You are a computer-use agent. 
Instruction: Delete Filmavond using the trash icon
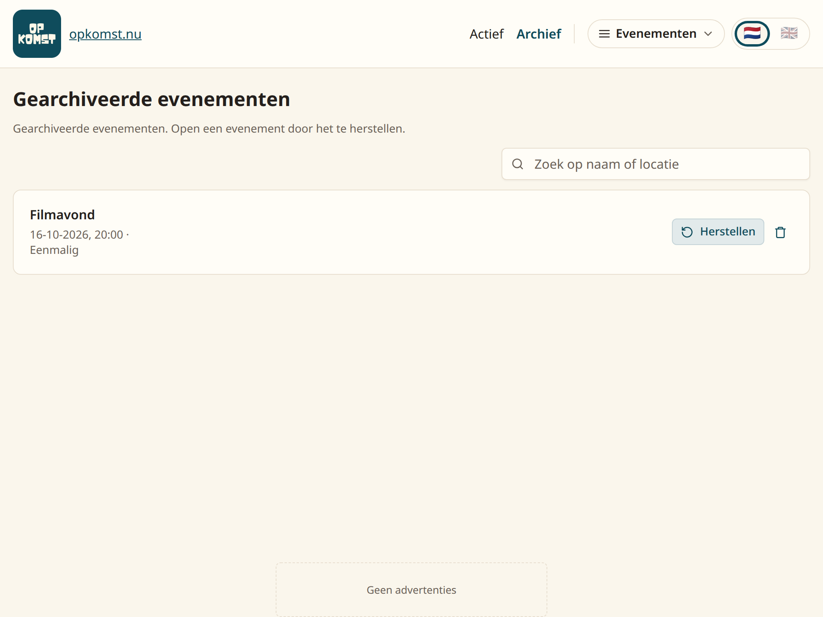pos(780,232)
